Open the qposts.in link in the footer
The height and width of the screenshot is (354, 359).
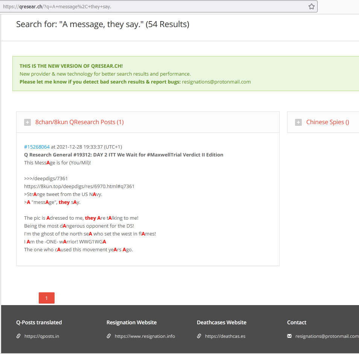tap(42, 336)
